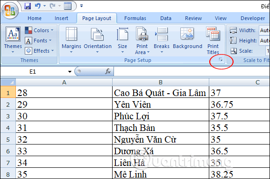Viewport: 270px width, 179px height.
Task: Open the Developer tab
Action: (253, 18)
